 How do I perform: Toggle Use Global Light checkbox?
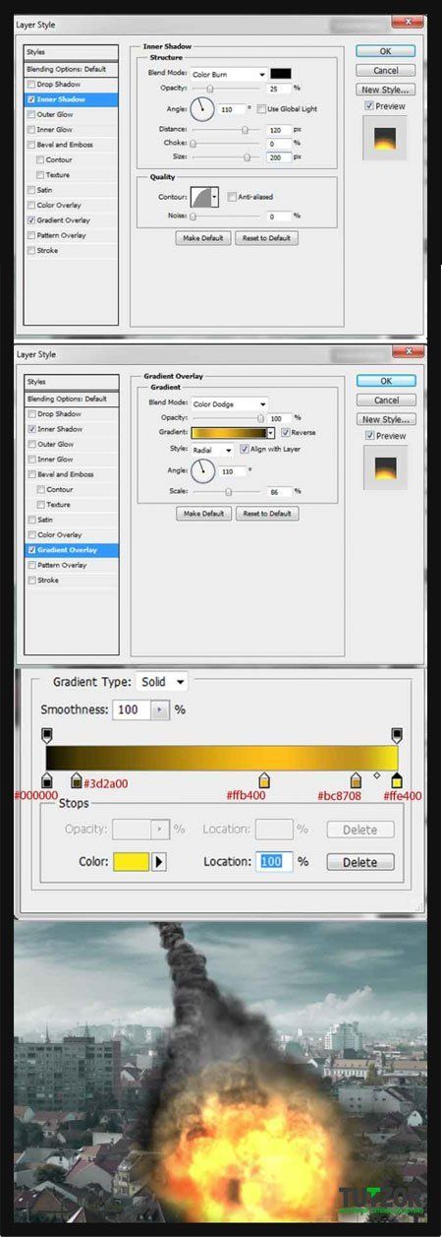click(x=260, y=108)
